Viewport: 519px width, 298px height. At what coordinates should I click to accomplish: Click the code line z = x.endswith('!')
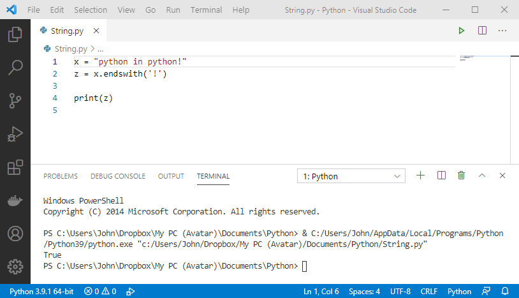tap(120, 74)
